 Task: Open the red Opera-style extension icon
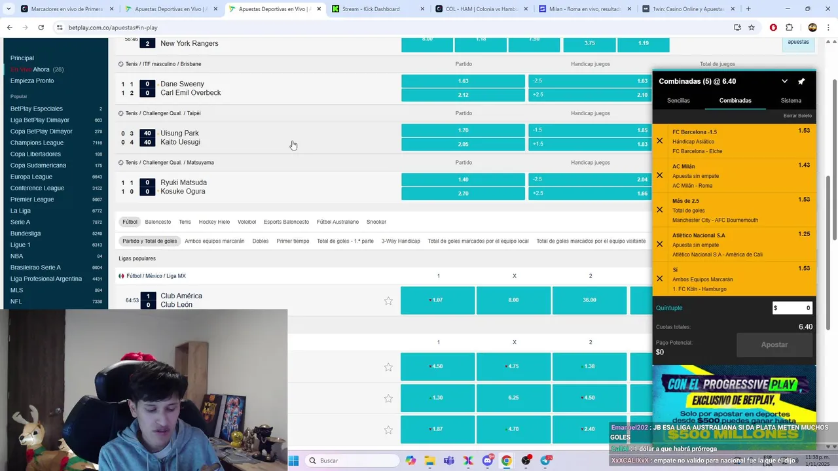[x=773, y=27]
